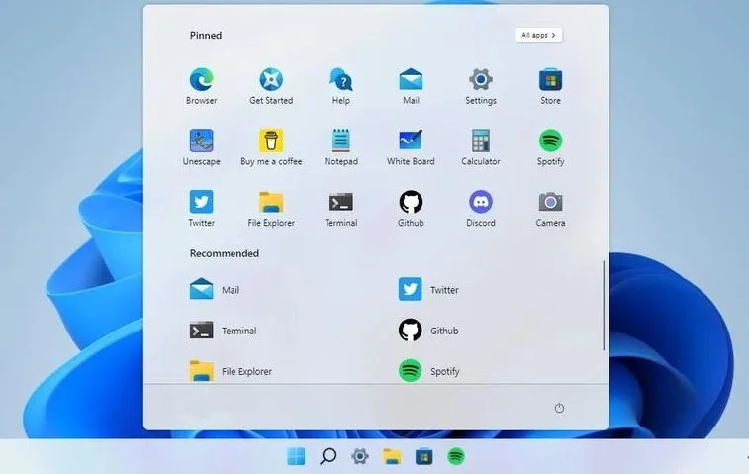Launch the Discord app
The image size is (749, 474).
(x=481, y=209)
